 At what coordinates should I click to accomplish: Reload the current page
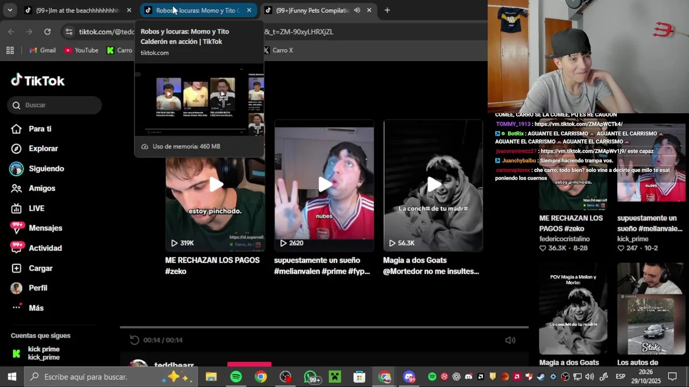pyautogui.click(x=47, y=32)
